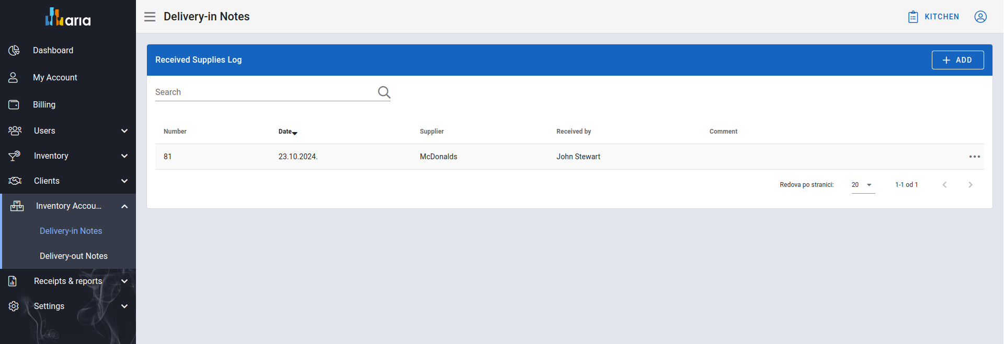The image size is (1004, 344).
Task: Sort by Supplier column header
Action: click(x=432, y=132)
